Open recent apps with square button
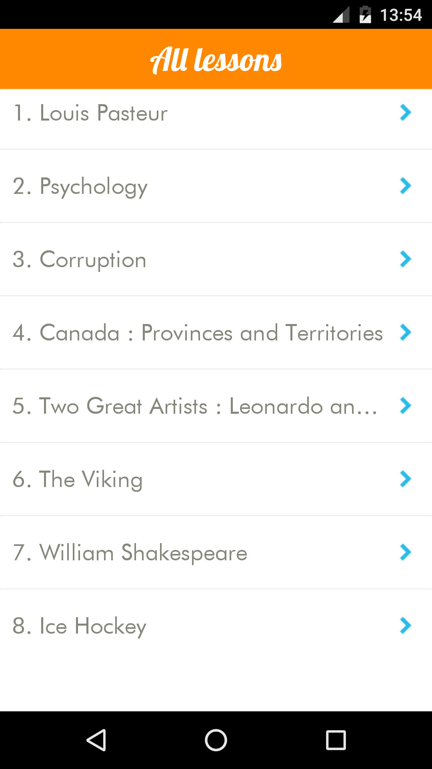This screenshot has width=432, height=769. [x=336, y=740]
